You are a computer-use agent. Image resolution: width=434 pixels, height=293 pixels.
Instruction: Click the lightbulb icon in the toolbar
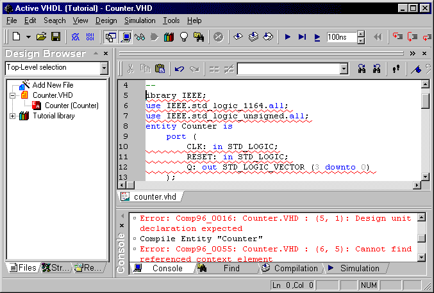(184, 37)
